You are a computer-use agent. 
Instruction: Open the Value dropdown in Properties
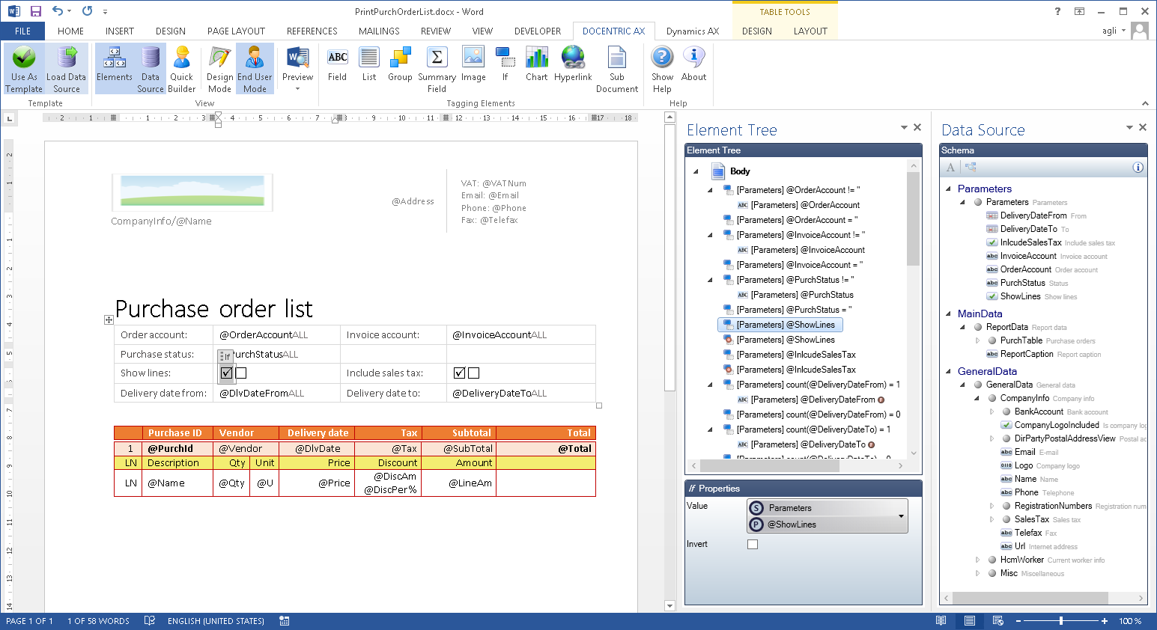tap(901, 516)
